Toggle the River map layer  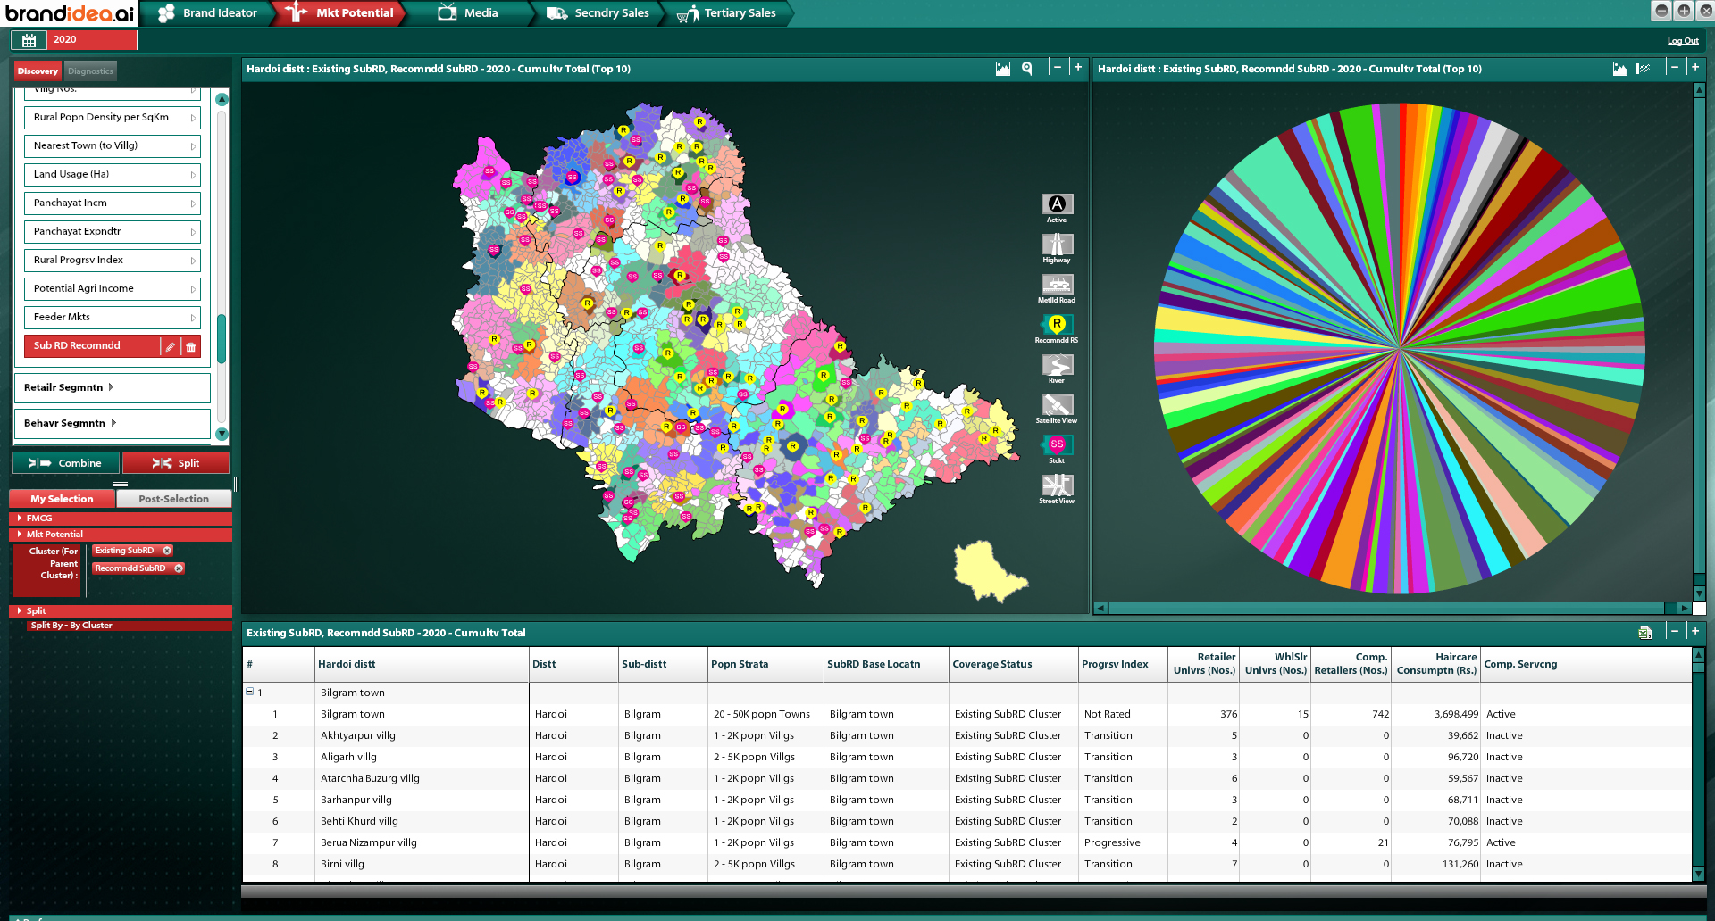(1056, 365)
